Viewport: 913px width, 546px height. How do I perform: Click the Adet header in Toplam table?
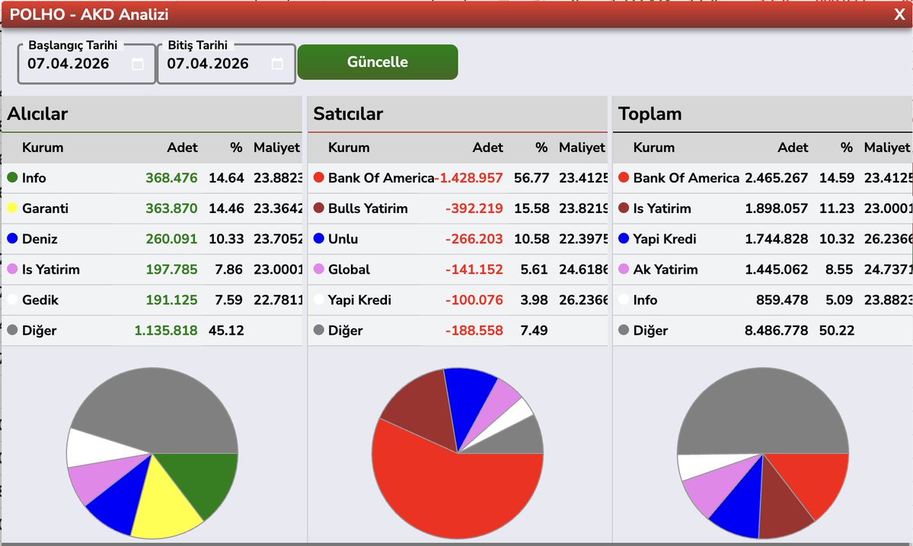pos(793,148)
